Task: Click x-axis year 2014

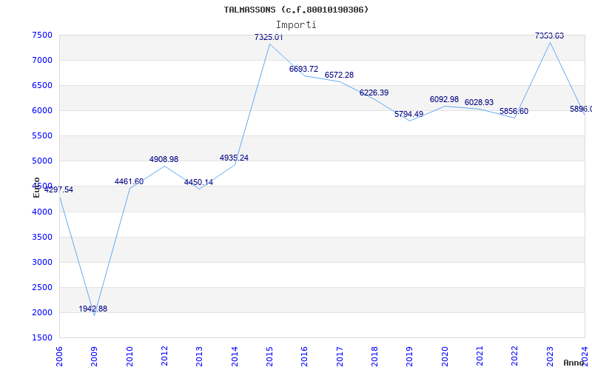Action: pos(235,356)
